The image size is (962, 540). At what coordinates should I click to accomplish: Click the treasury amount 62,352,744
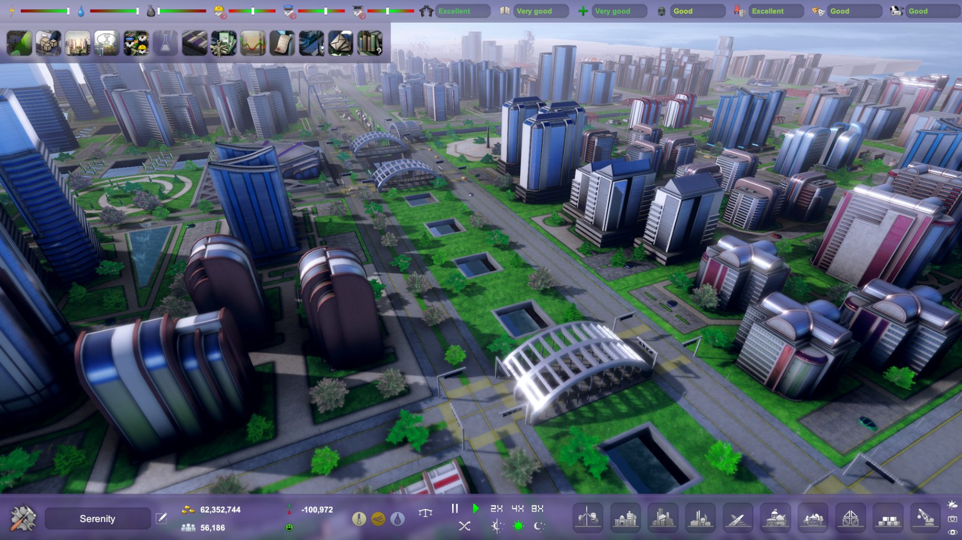pyautogui.click(x=220, y=509)
